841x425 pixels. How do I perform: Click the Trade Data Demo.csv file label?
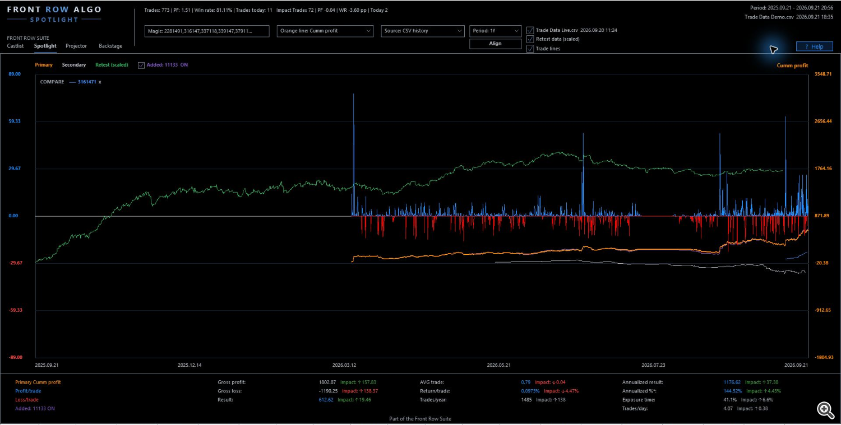click(769, 17)
